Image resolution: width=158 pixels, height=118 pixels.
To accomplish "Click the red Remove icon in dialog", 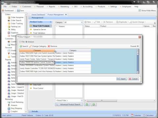I will tap(49, 46).
